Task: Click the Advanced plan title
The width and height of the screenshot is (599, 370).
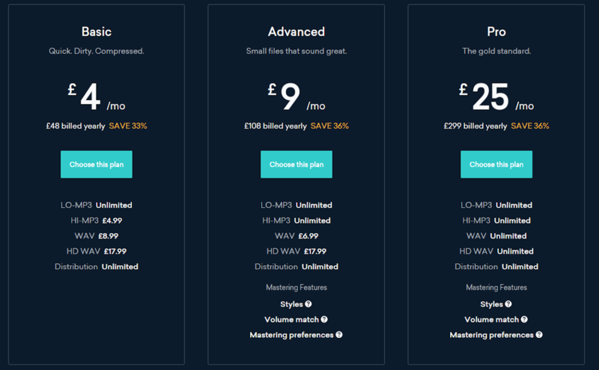Action: 296,32
